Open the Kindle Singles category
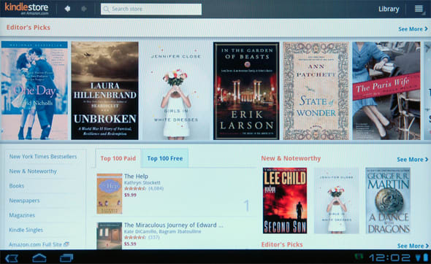 point(26,230)
